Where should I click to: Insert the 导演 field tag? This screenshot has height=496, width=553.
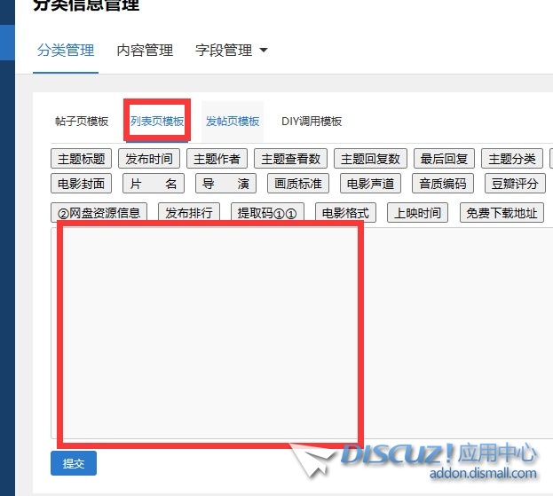(225, 184)
